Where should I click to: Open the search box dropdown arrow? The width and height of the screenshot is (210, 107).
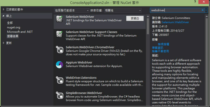click(206, 10)
